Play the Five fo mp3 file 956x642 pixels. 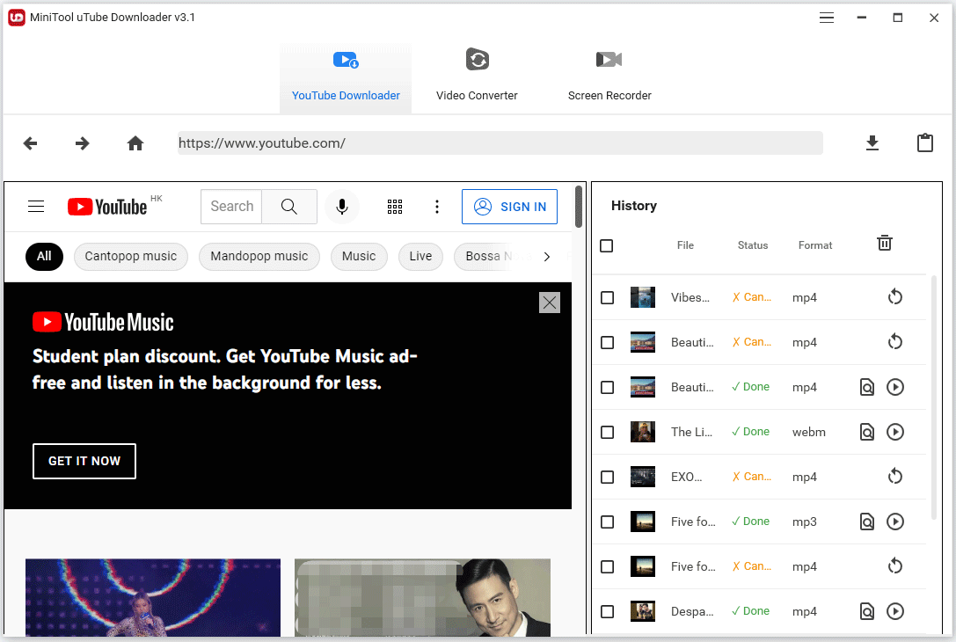click(895, 522)
